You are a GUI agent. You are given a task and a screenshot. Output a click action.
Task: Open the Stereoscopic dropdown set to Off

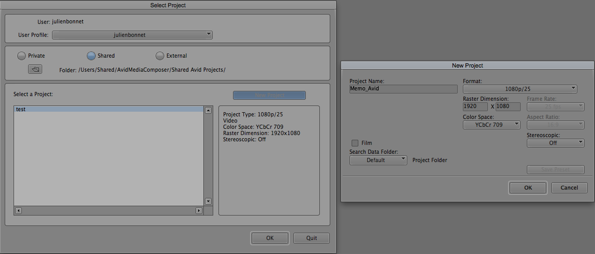click(555, 143)
